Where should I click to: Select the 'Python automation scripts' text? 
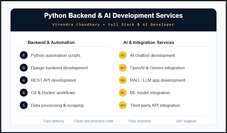point(56,56)
